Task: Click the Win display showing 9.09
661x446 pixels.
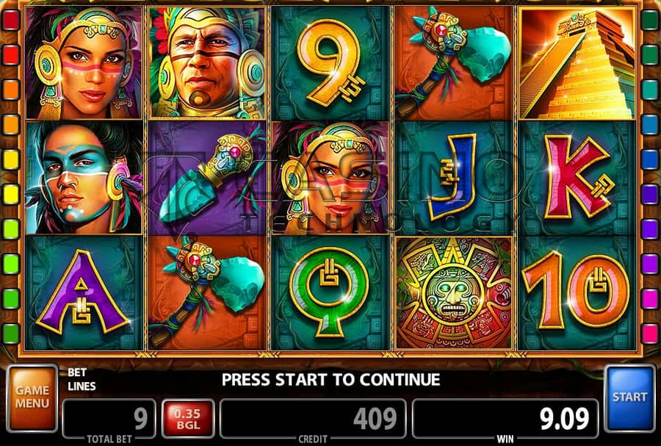Action: (505, 419)
